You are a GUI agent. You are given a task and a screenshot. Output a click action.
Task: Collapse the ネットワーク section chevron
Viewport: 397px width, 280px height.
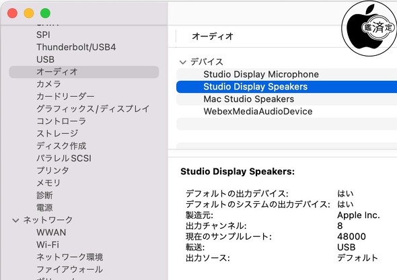[x=15, y=220]
